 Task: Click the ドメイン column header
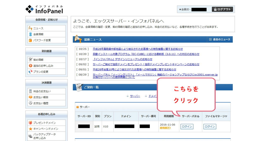click(126, 116)
